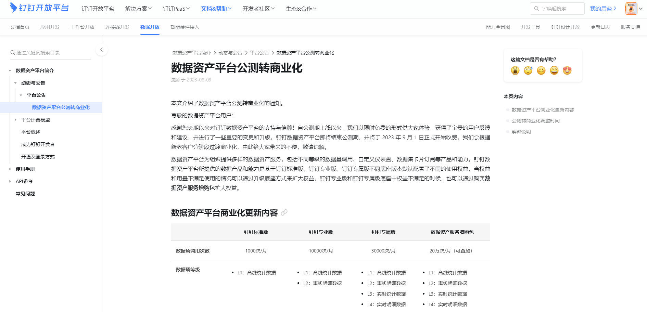Viewport: 647px width, 312px height.
Task: Expand the 平台计费模型 tree node
Action: point(15,120)
